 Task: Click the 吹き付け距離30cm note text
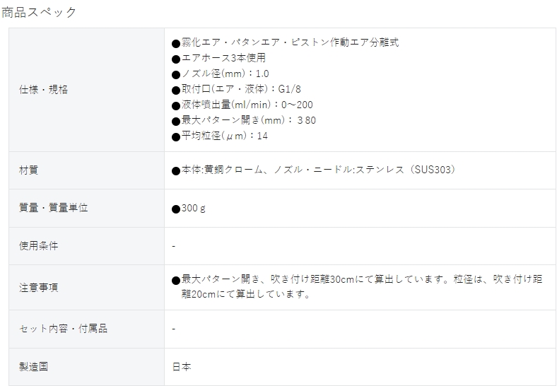coord(357,286)
